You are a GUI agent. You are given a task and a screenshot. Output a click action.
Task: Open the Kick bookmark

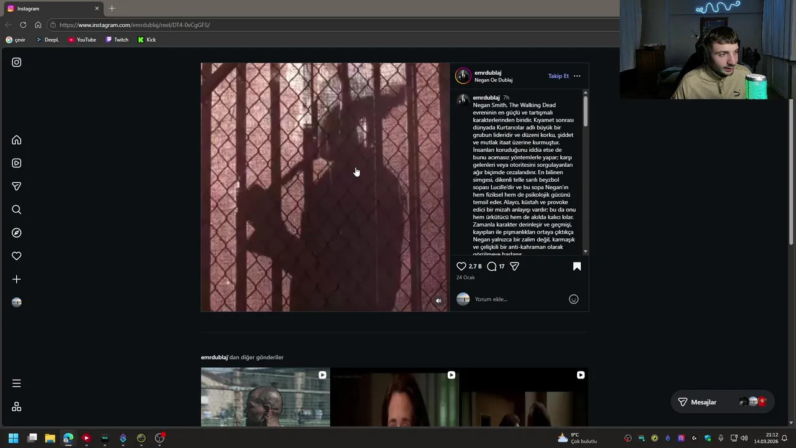147,40
